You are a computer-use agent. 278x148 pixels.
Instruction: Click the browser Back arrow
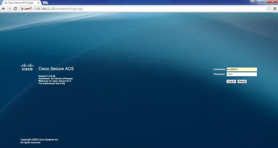[4, 9]
